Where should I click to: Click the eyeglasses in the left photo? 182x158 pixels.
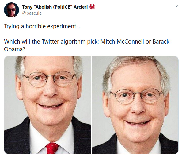click(49, 79)
